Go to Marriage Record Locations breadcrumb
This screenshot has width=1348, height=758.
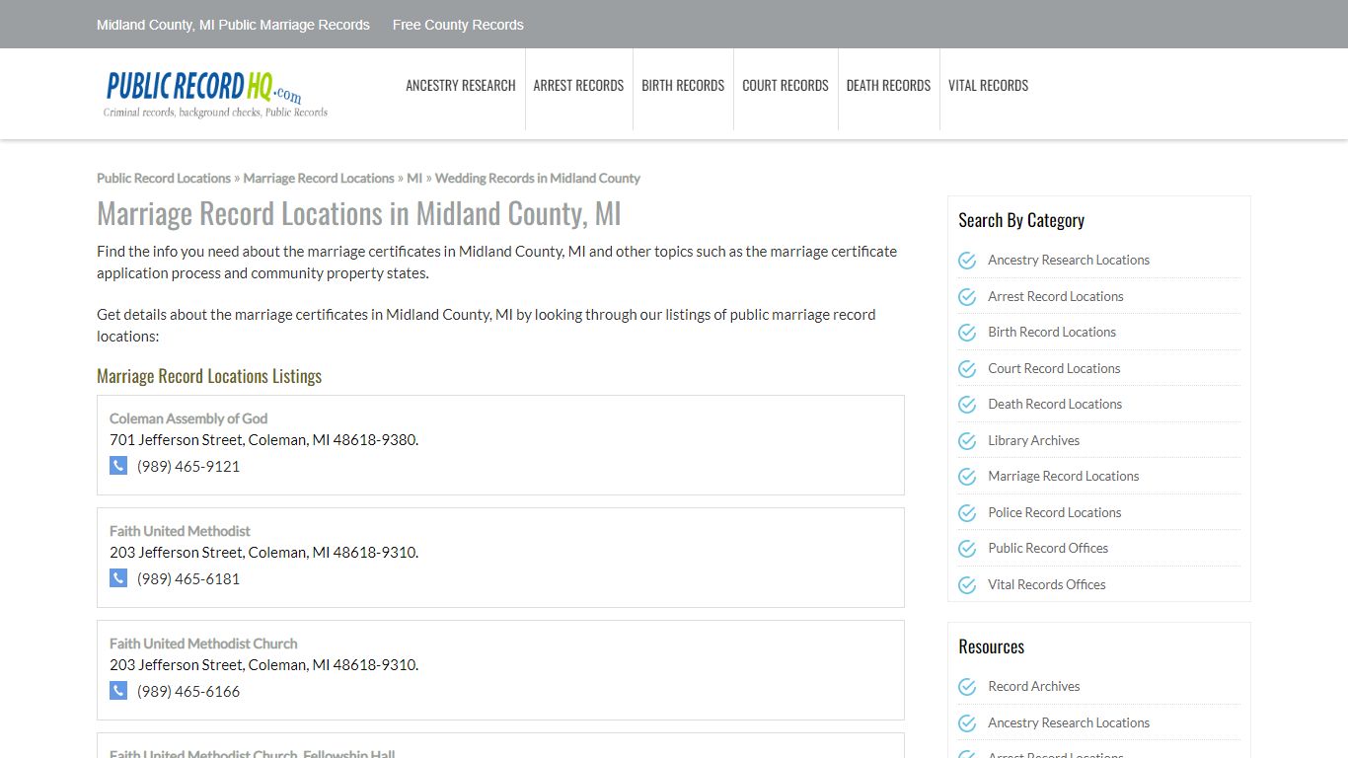(x=319, y=179)
